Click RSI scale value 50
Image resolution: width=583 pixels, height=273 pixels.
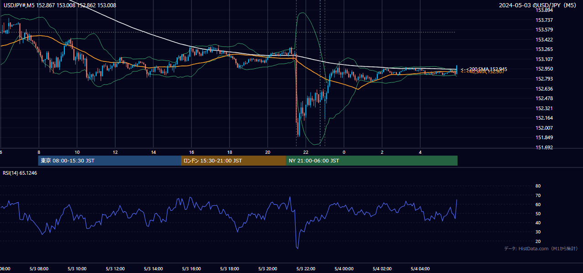click(538, 213)
